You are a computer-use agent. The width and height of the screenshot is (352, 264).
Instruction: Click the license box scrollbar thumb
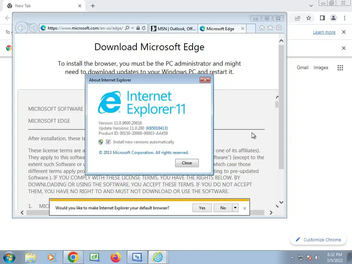[x=277, y=104]
